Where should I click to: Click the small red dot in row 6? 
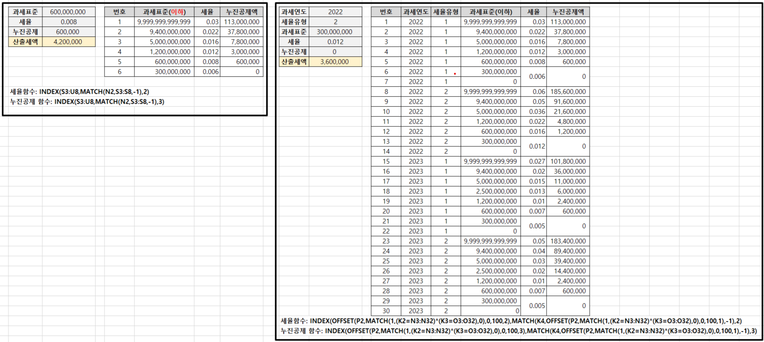(455, 74)
